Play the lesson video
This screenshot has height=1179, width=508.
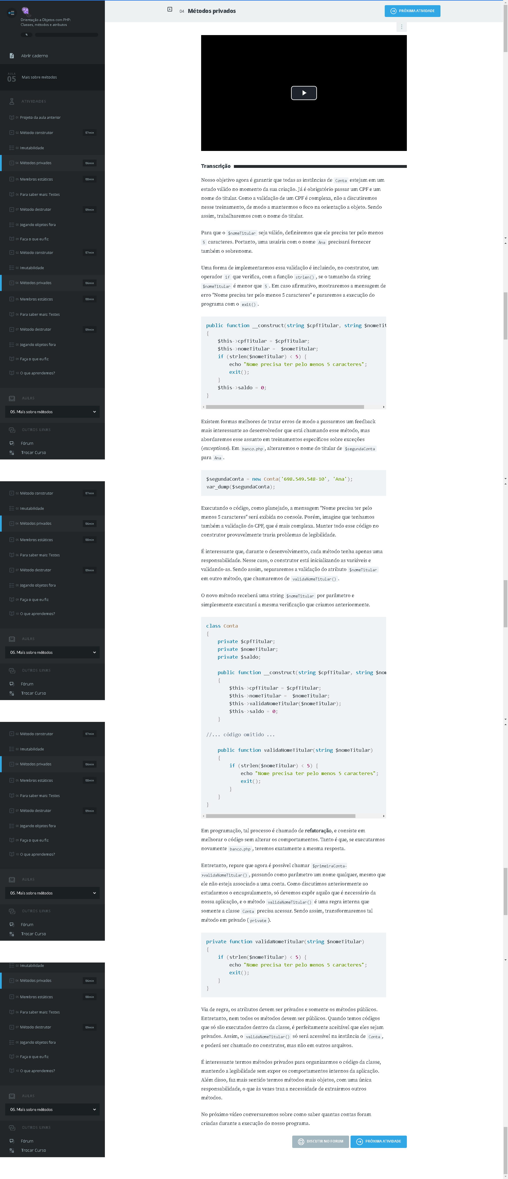point(304,93)
